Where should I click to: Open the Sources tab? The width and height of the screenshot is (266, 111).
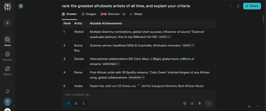coord(113,14)
